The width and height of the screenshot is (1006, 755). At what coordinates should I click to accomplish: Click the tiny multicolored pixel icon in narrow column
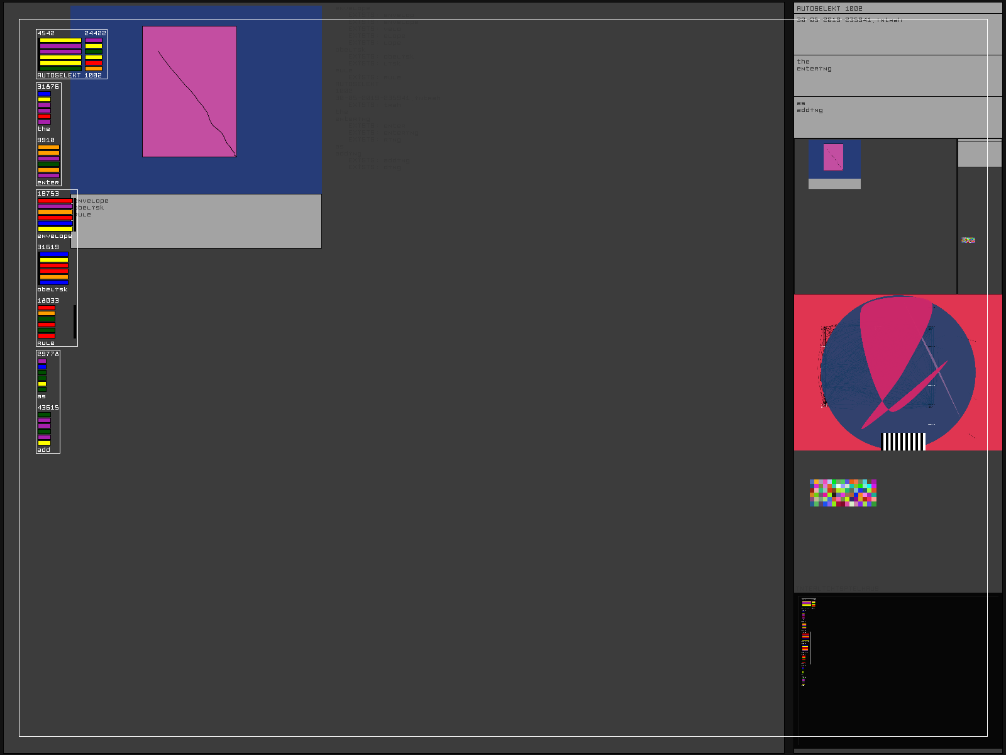[x=968, y=240]
